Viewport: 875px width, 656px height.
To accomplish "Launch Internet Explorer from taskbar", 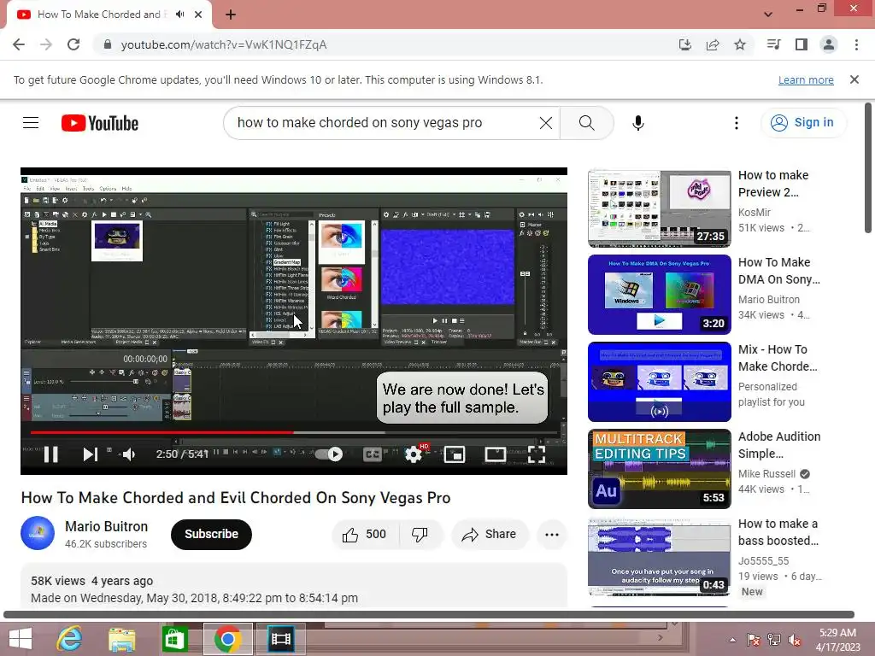I will tap(70, 639).
